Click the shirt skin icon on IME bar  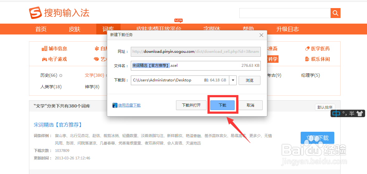tap(359, 113)
